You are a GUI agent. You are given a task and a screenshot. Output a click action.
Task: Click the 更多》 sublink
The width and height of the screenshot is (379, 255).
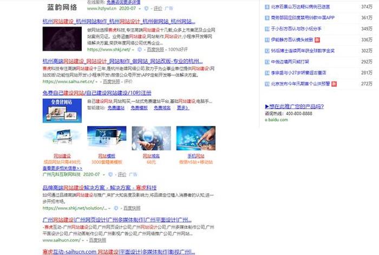[183, 108]
